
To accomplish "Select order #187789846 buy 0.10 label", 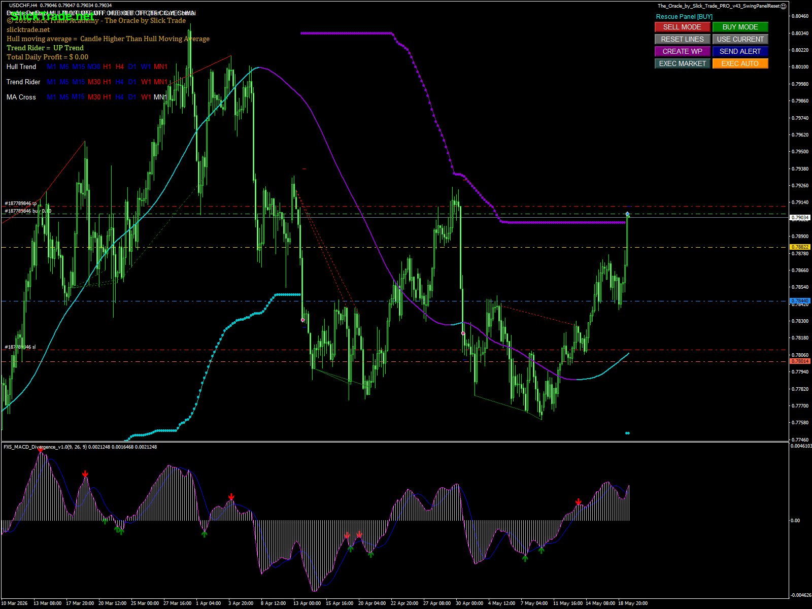I will click(x=28, y=211).
